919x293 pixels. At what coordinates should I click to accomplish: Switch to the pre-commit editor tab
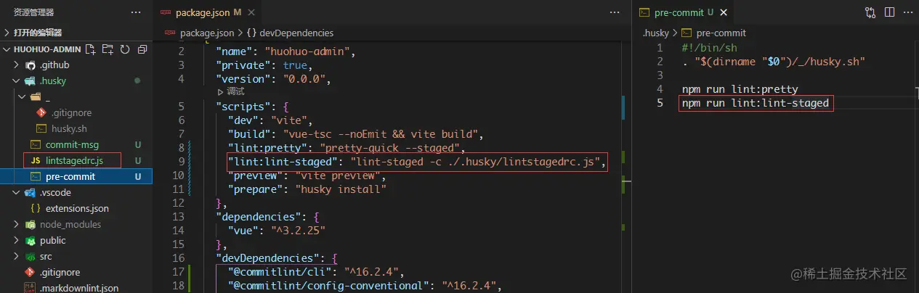pyautogui.click(x=682, y=12)
